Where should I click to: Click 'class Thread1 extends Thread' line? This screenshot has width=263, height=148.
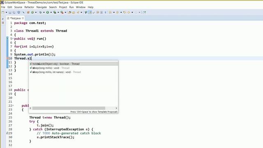coord(41,31)
